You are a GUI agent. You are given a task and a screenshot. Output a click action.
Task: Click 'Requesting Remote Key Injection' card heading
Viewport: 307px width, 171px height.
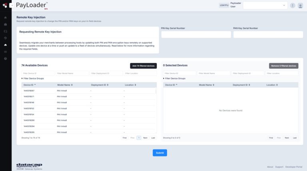[x=40, y=32]
